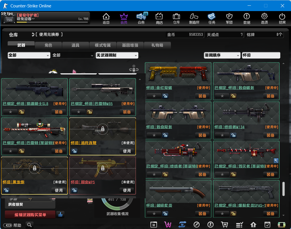Open the 会员 crown membership icon
The height and width of the screenshot is (229, 291).
coord(124,18)
